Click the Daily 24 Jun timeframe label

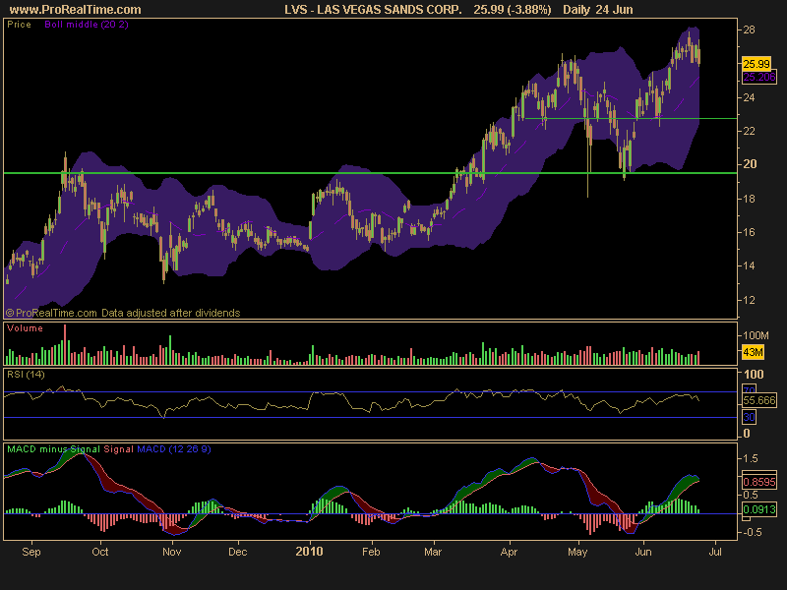tap(598, 10)
